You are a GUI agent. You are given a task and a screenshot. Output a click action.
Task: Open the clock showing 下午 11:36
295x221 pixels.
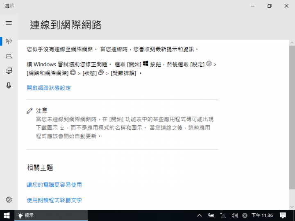[x=262, y=215]
